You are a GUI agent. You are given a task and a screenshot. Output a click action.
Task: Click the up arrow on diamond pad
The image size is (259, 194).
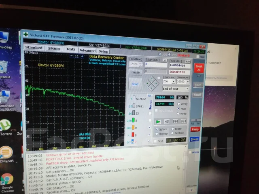coord(152,79)
